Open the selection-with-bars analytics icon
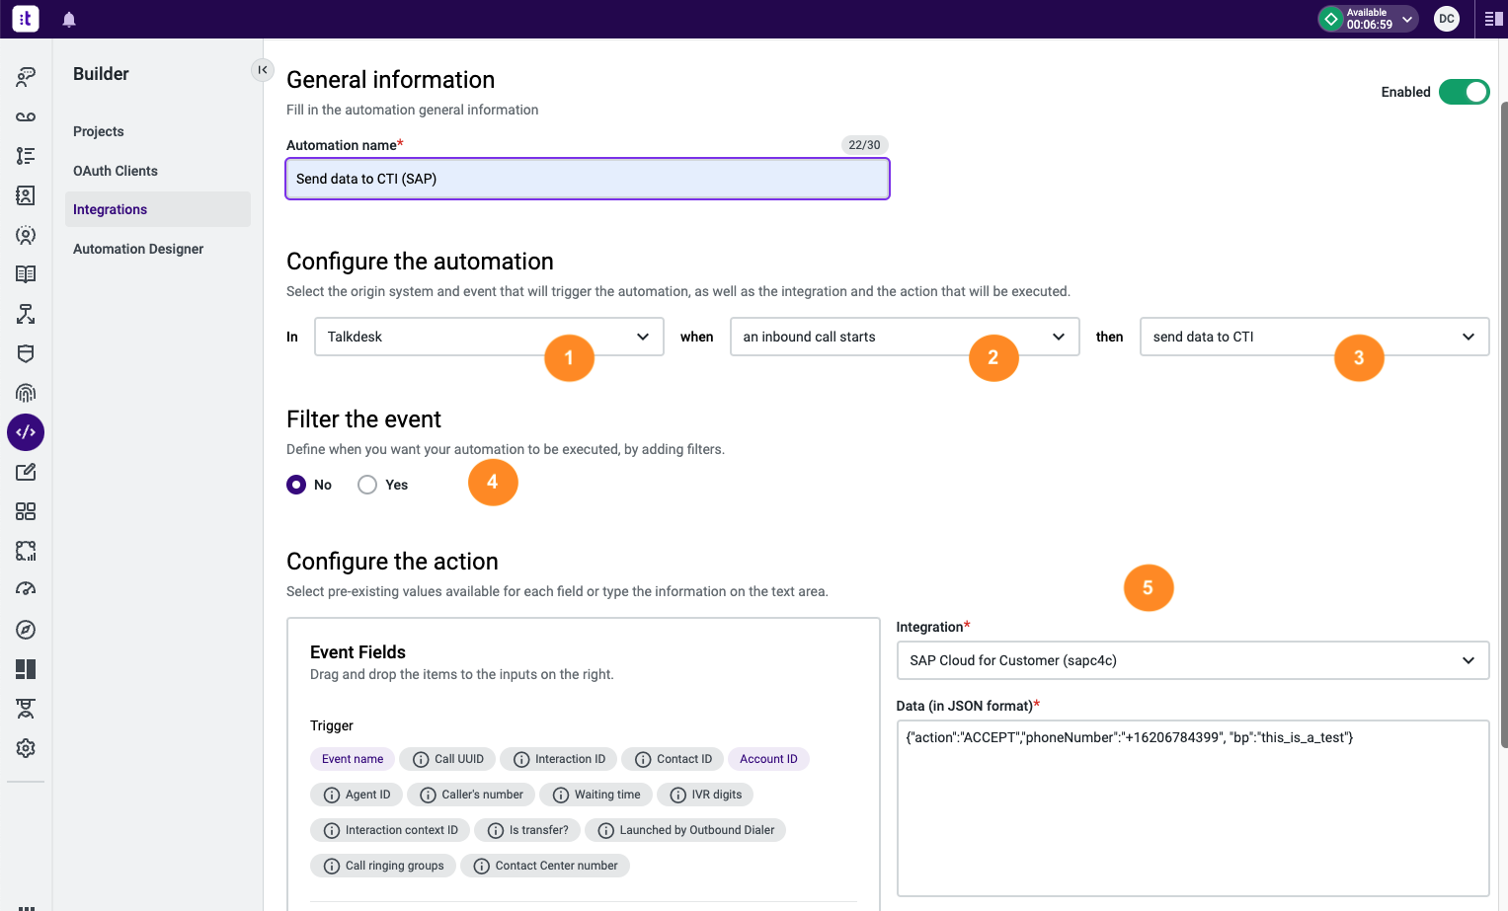 pyautogui.click(x=26, y=551)
